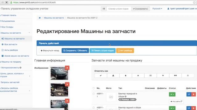Viewport: 197px width, 110px height.
Task: Open Архив машин на запчасти
Action: pos(17,56)
